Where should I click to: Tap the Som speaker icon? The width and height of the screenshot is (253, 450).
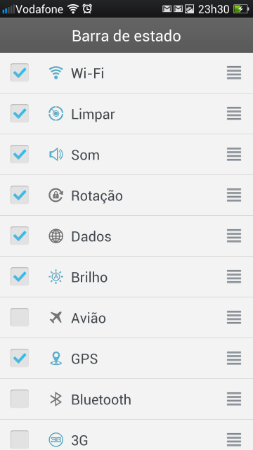coord(56,155)
